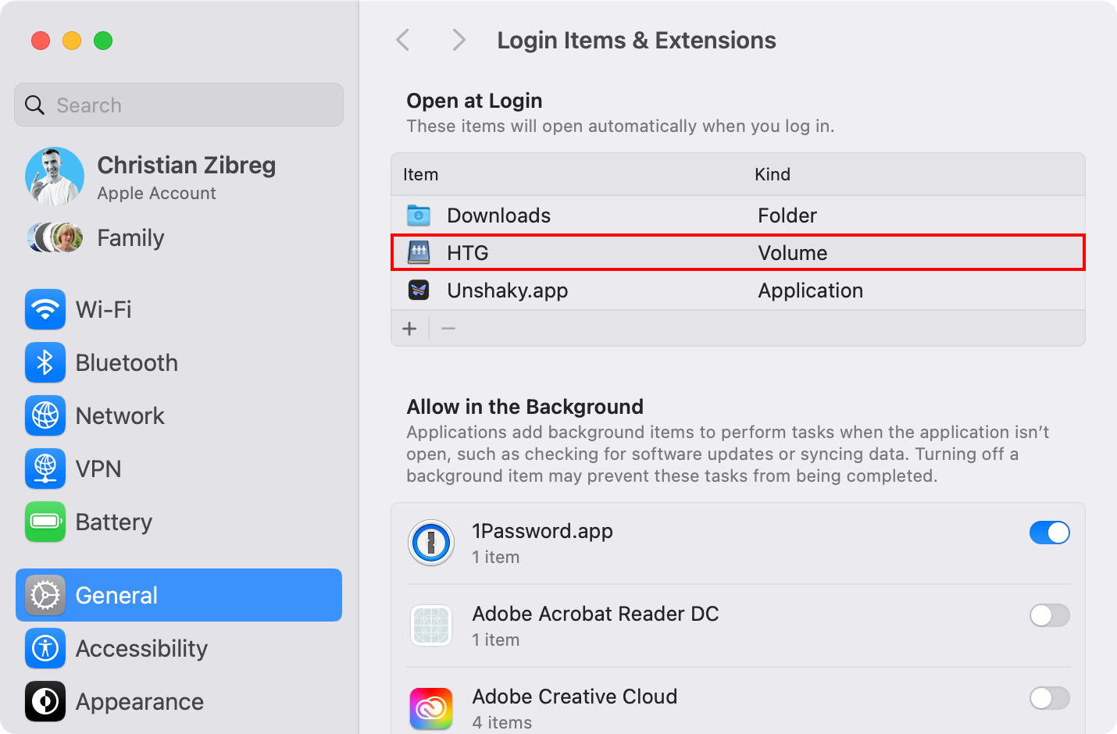The width and height of the screenshot is (1117, 734).
Task: Click the 1Password app icon
Action: click(x=430, y=542)
